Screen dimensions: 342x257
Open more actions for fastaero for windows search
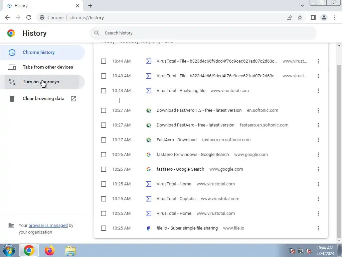(x=318, y=155)
